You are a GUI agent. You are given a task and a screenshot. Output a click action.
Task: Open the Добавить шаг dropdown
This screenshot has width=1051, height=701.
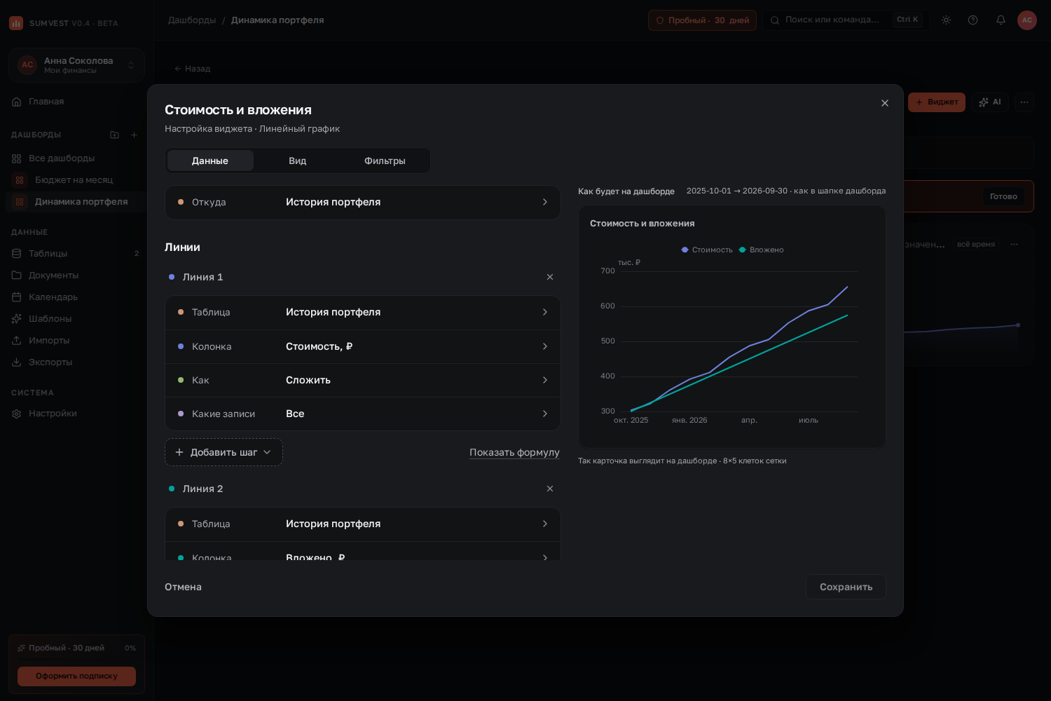(x=224, y=452)
